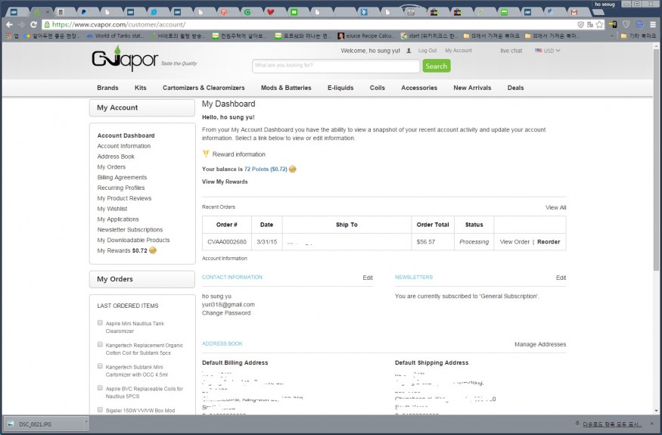Image resolution: width=662 pixels, height=435 pixels.
Task: Click the Reorder link for order CVAA0002680
Action: pyautogui.click(x=549, y=242)
